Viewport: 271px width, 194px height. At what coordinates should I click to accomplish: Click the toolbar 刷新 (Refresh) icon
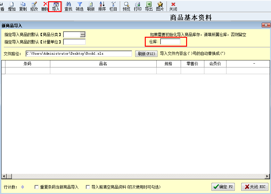[91, 7]
